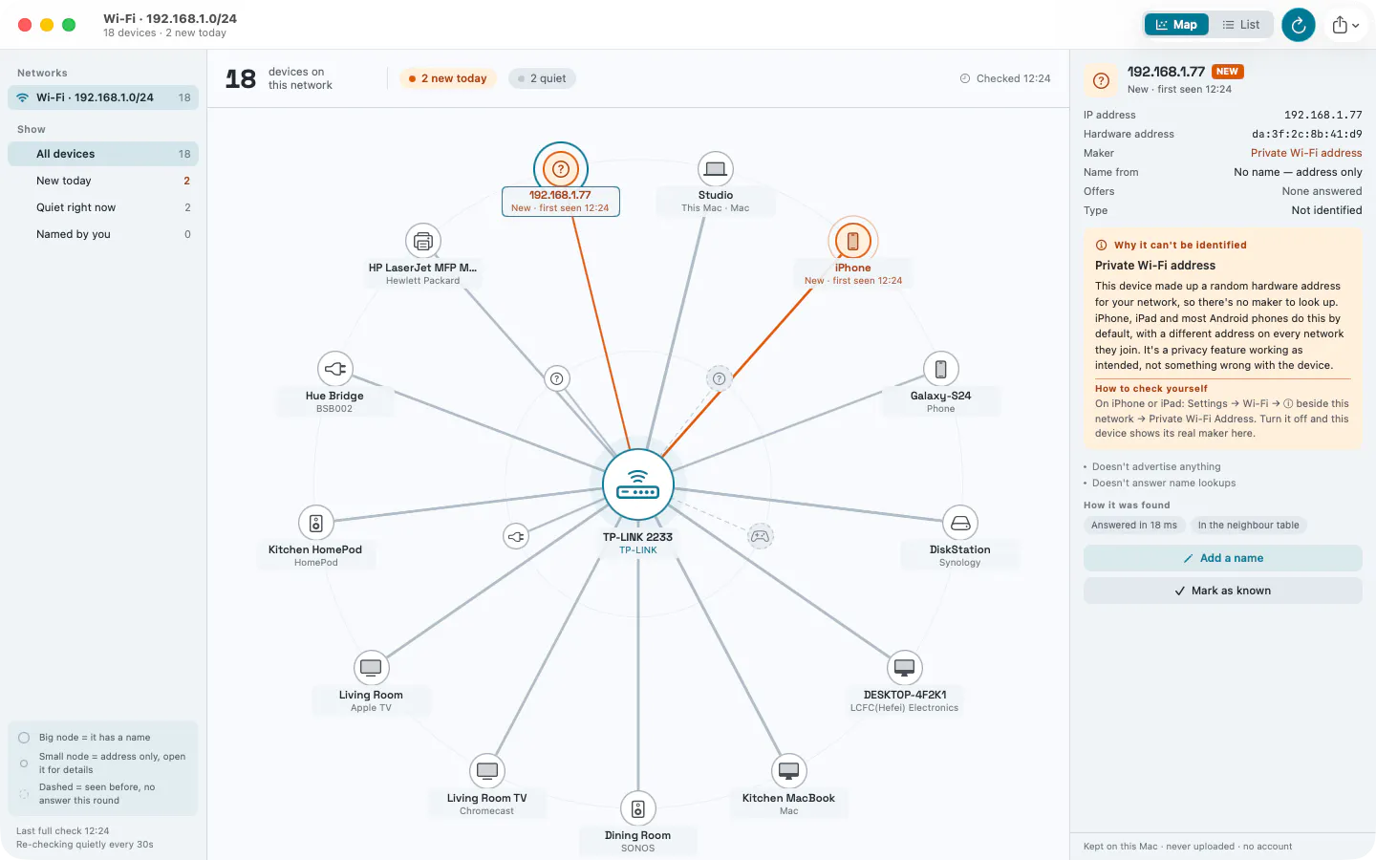Image resolution: width=1376 pixels, height=860 pixels.
Task: Switch to List view
Action: click(1240, 25)
